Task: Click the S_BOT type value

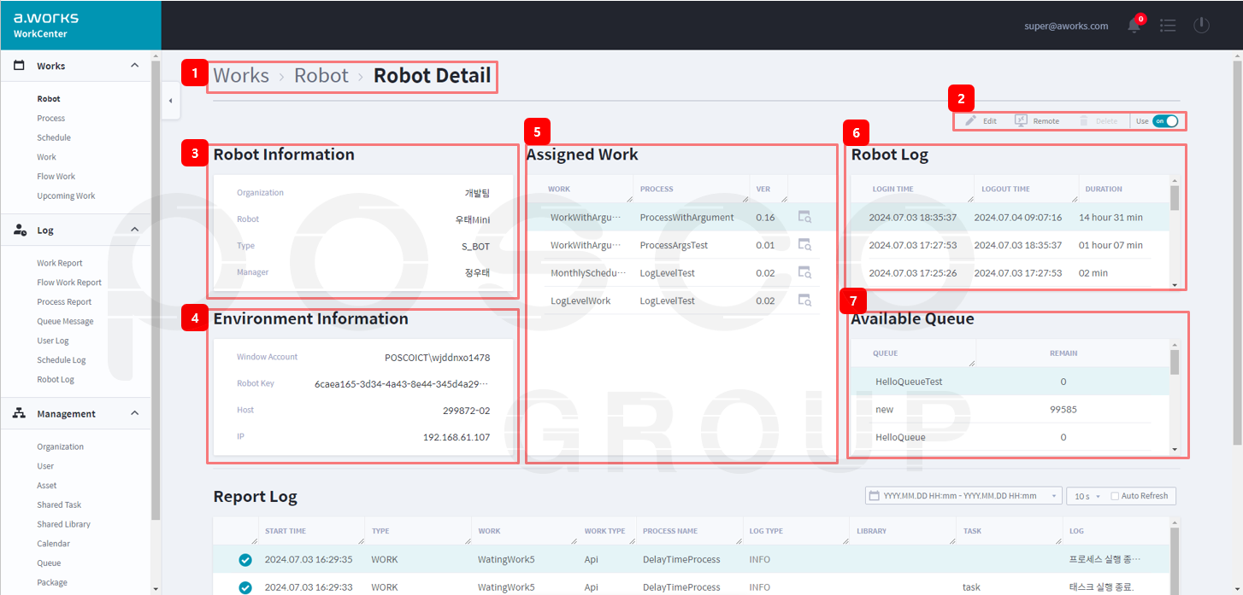Action: pos(475,246)
